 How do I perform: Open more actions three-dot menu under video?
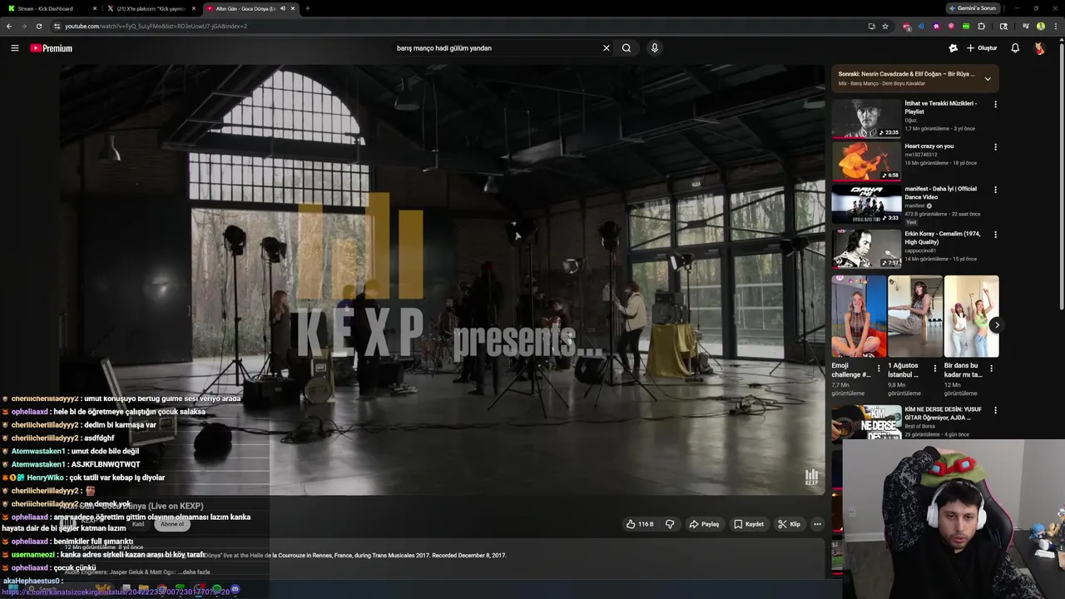tap(817, 524)
